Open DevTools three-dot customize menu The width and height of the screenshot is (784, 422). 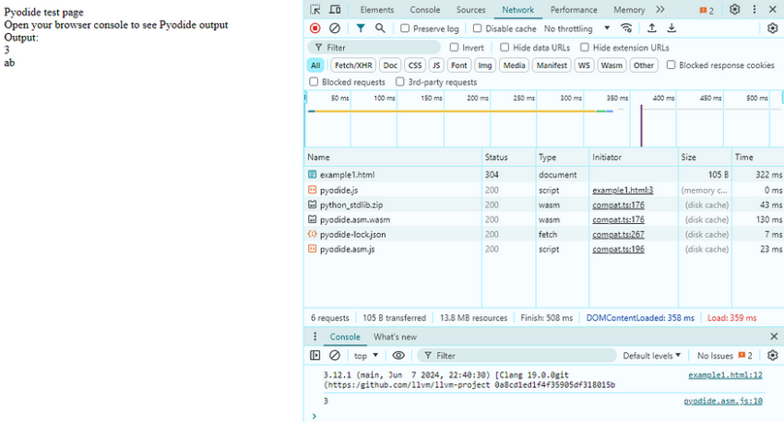(x=754, y=9)
